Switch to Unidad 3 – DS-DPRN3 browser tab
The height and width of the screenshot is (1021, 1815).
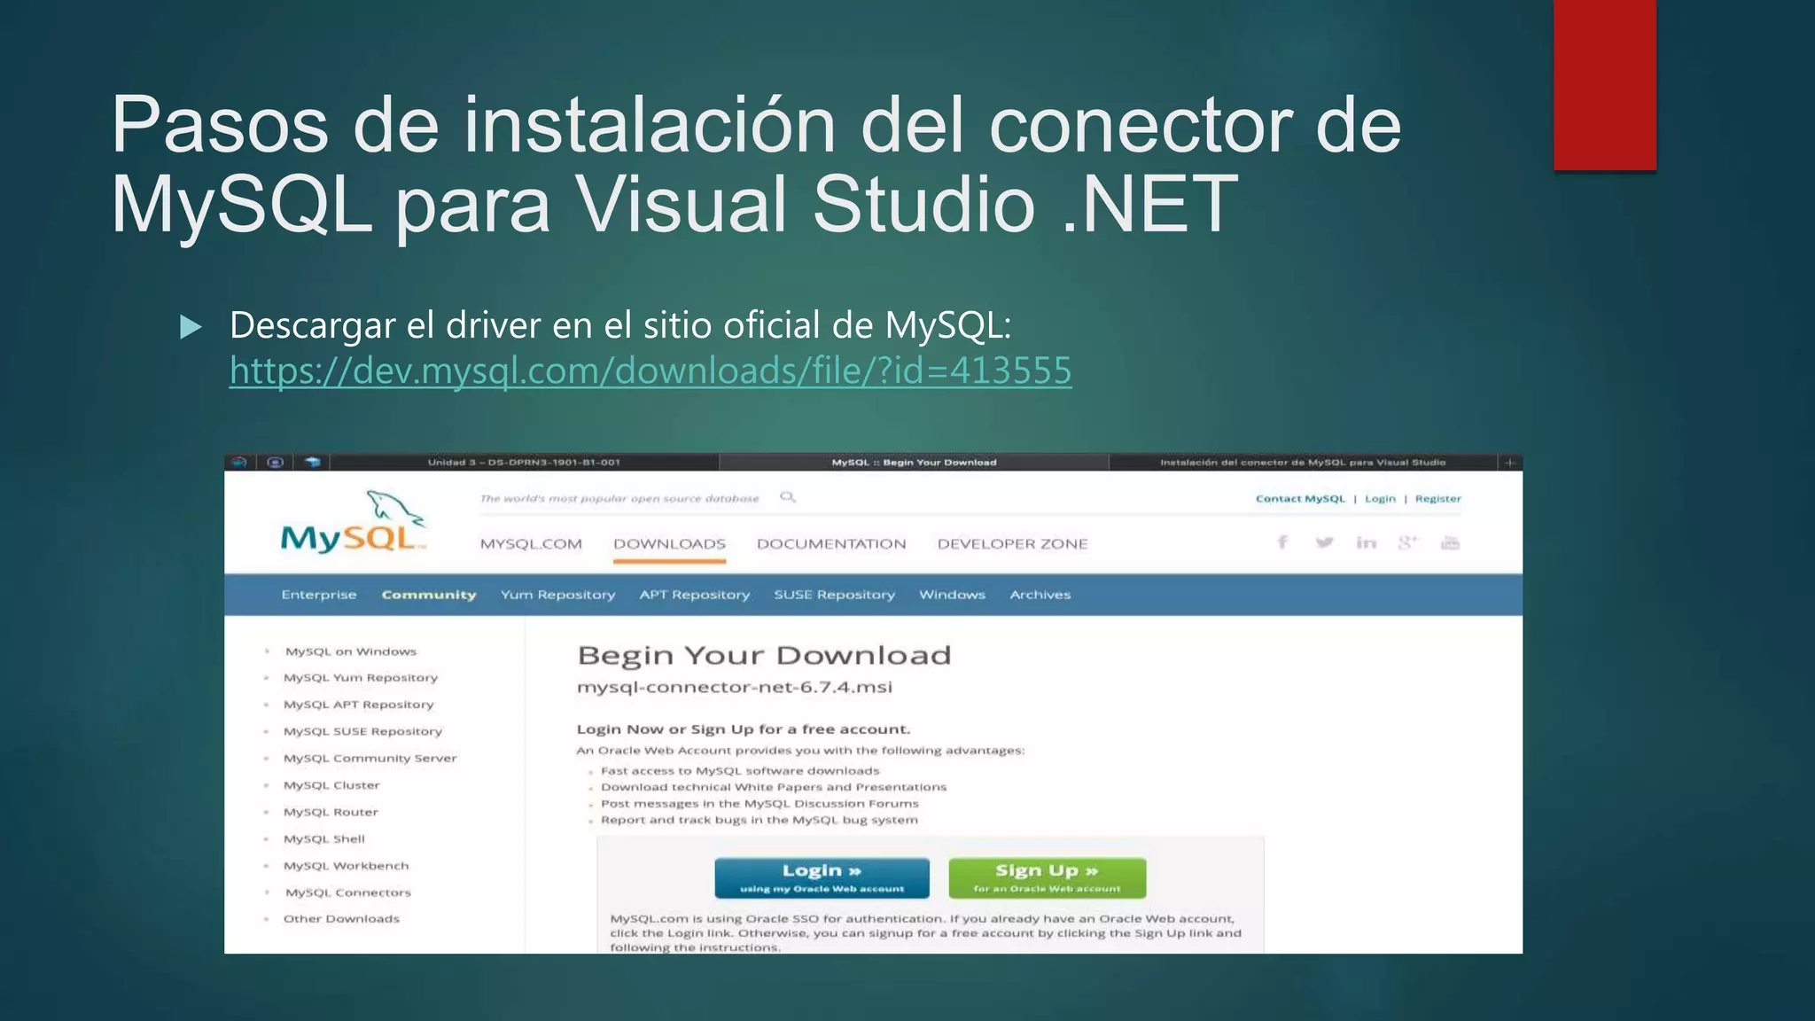pos(524,462)
